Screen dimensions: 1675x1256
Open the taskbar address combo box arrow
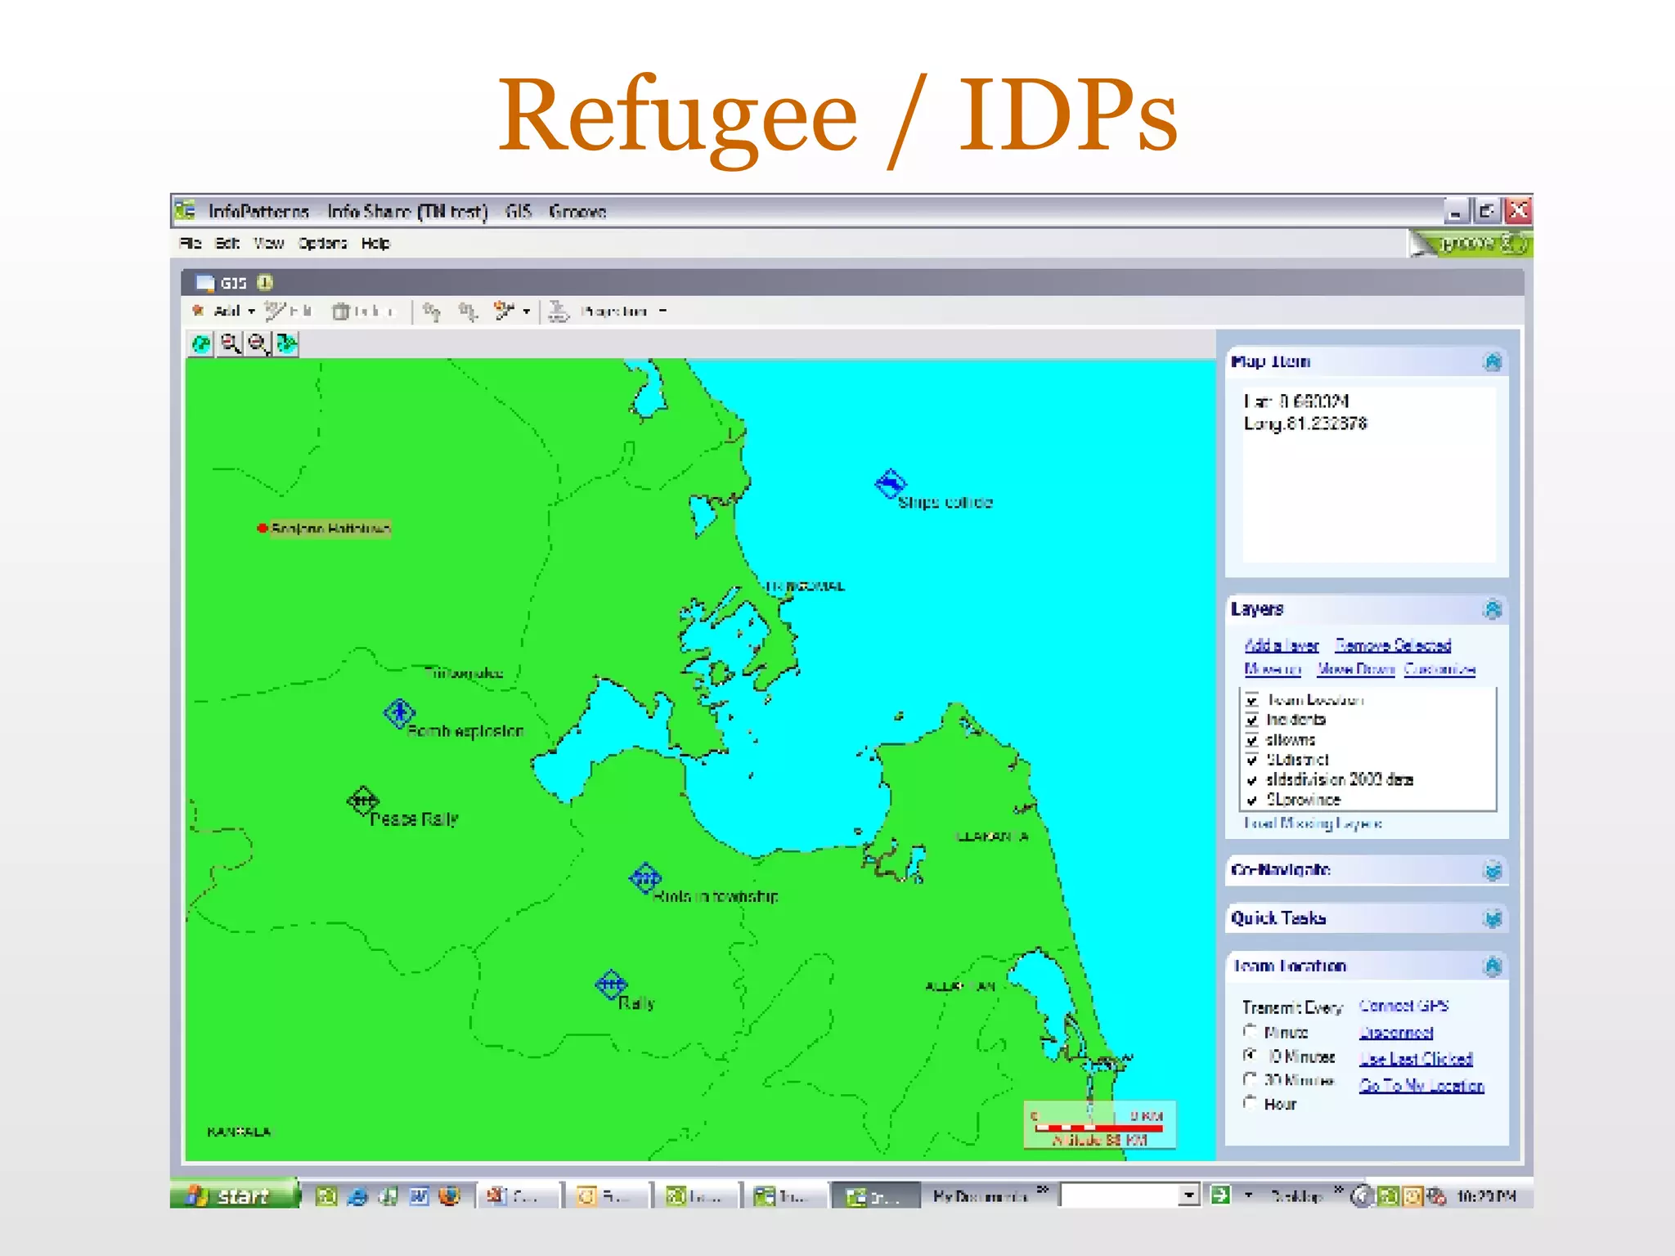(x=1189, y=1195)
